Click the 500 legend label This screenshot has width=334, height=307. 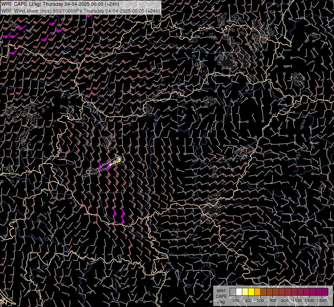coord(260,301)
